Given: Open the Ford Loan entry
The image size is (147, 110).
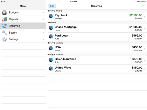Looking at the screenshot, I should coord(96,37).
